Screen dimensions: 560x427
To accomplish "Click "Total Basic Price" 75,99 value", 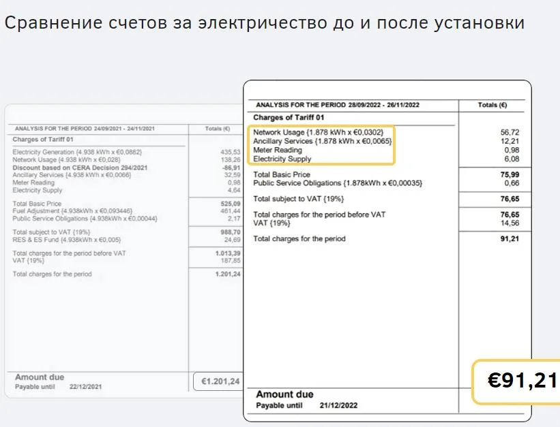I will pos(509,174).
